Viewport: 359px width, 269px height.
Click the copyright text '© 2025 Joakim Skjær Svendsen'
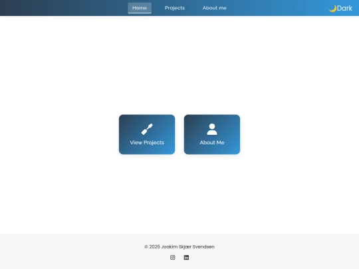coord(179,246)
